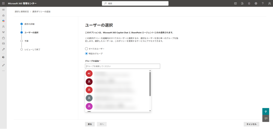Open the Copilot icon in left sidebar
Image resolution: width=273 pixels, height=129 pixels.
(3, 21)
